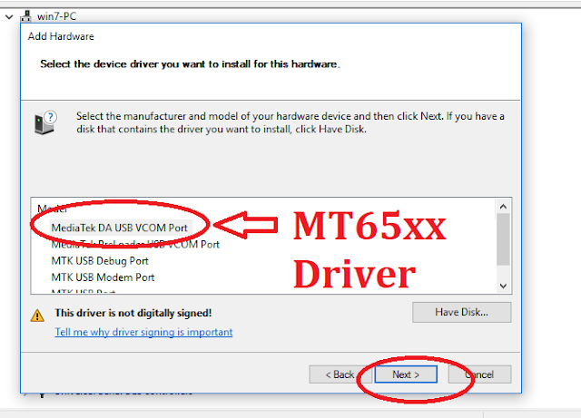Viewport: 581px width, 418px height.
Task: Select MediaTek PreLoader USB VCOM Port
Action: (135, 244)
